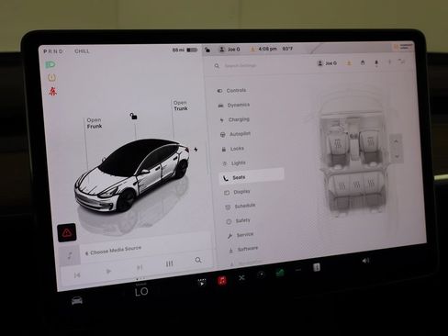Go to Charging settings
The width and height of the screenshot is (448, 336).
pyautogui.click(x=235, y=119)
